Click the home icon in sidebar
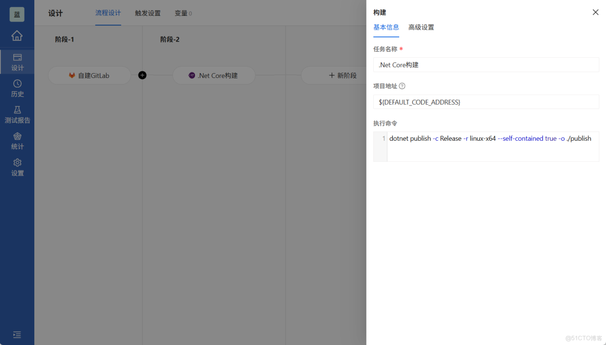Image resolution: width=606 pixels, height=345 pixels. click(x=17, y=36)
